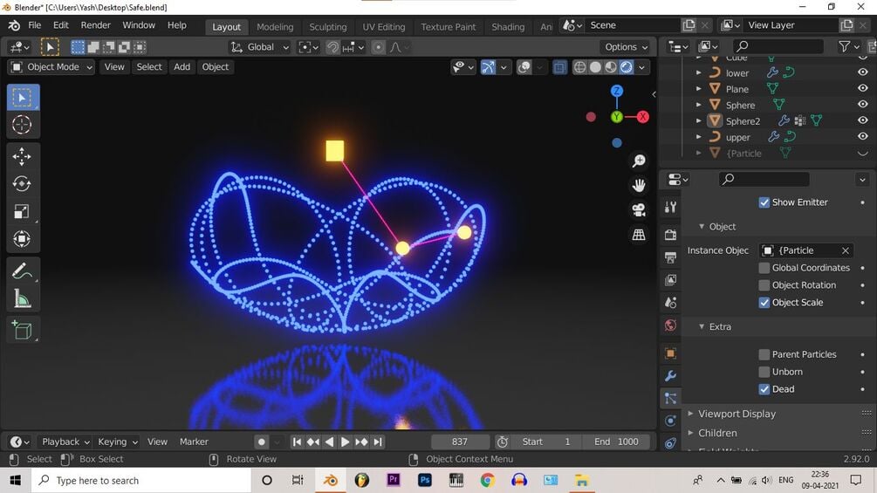Open the Particle properties tab

670,398
